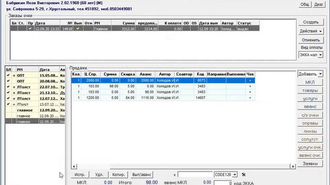Image resolution: width=330 pixels, height=185 pixels.
Task: Toggle БЛ checkmark for ОПТ 15.05.08 row
Action: click(8, 75)
